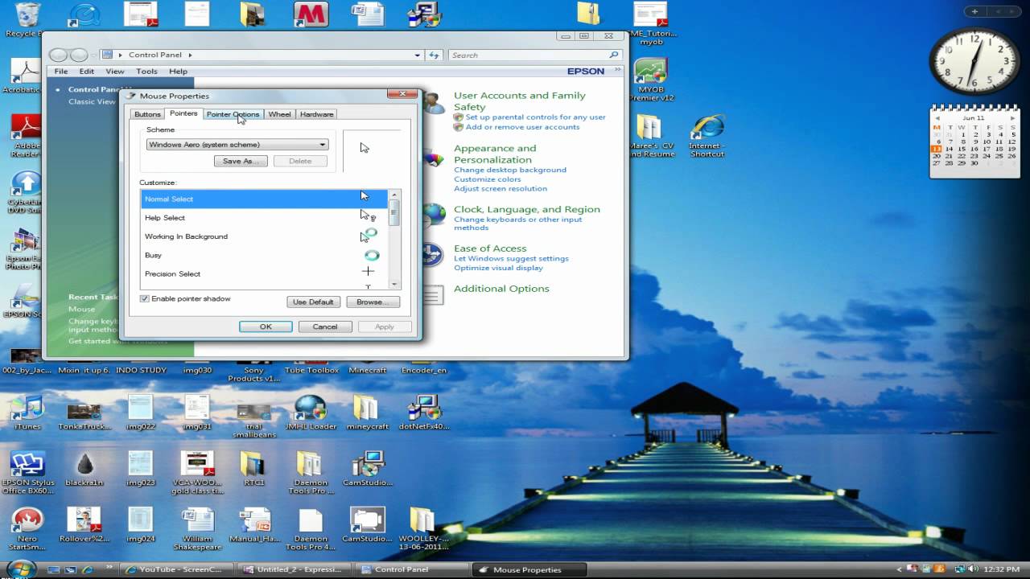Click the Windows Start orb
The image size is (1030, 579).
pos(22,569)
